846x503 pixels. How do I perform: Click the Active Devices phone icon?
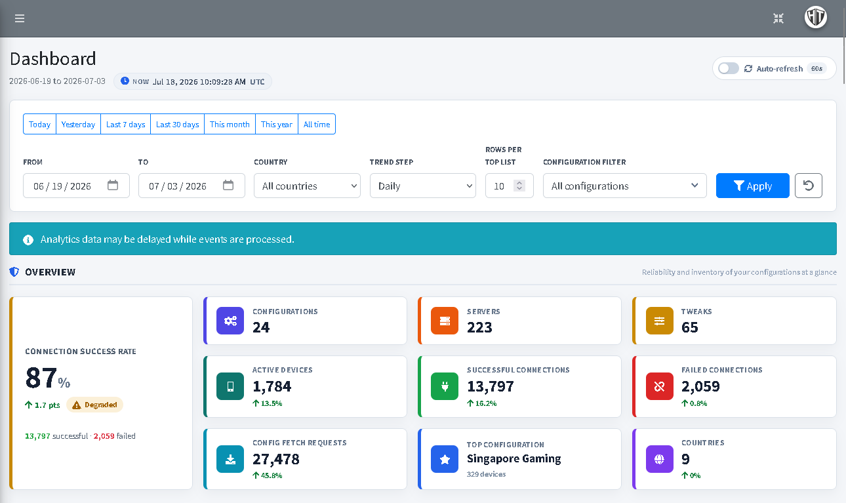click(230, 386)
